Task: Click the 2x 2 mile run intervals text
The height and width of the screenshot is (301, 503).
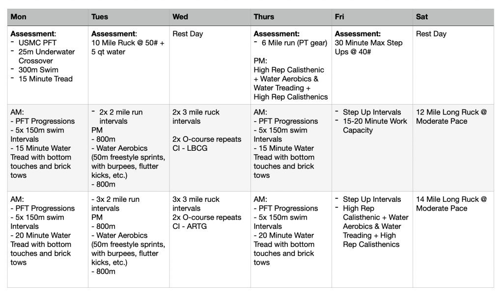Action: point(121,116)
